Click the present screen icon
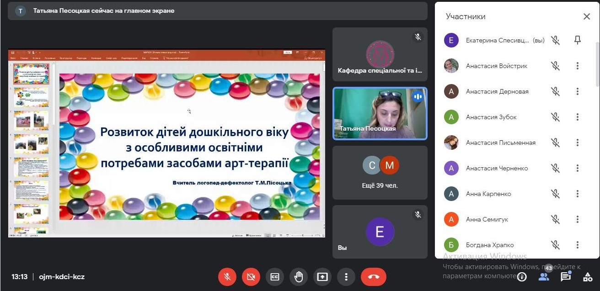Screen dimensions: 600x291 (322, 277)
